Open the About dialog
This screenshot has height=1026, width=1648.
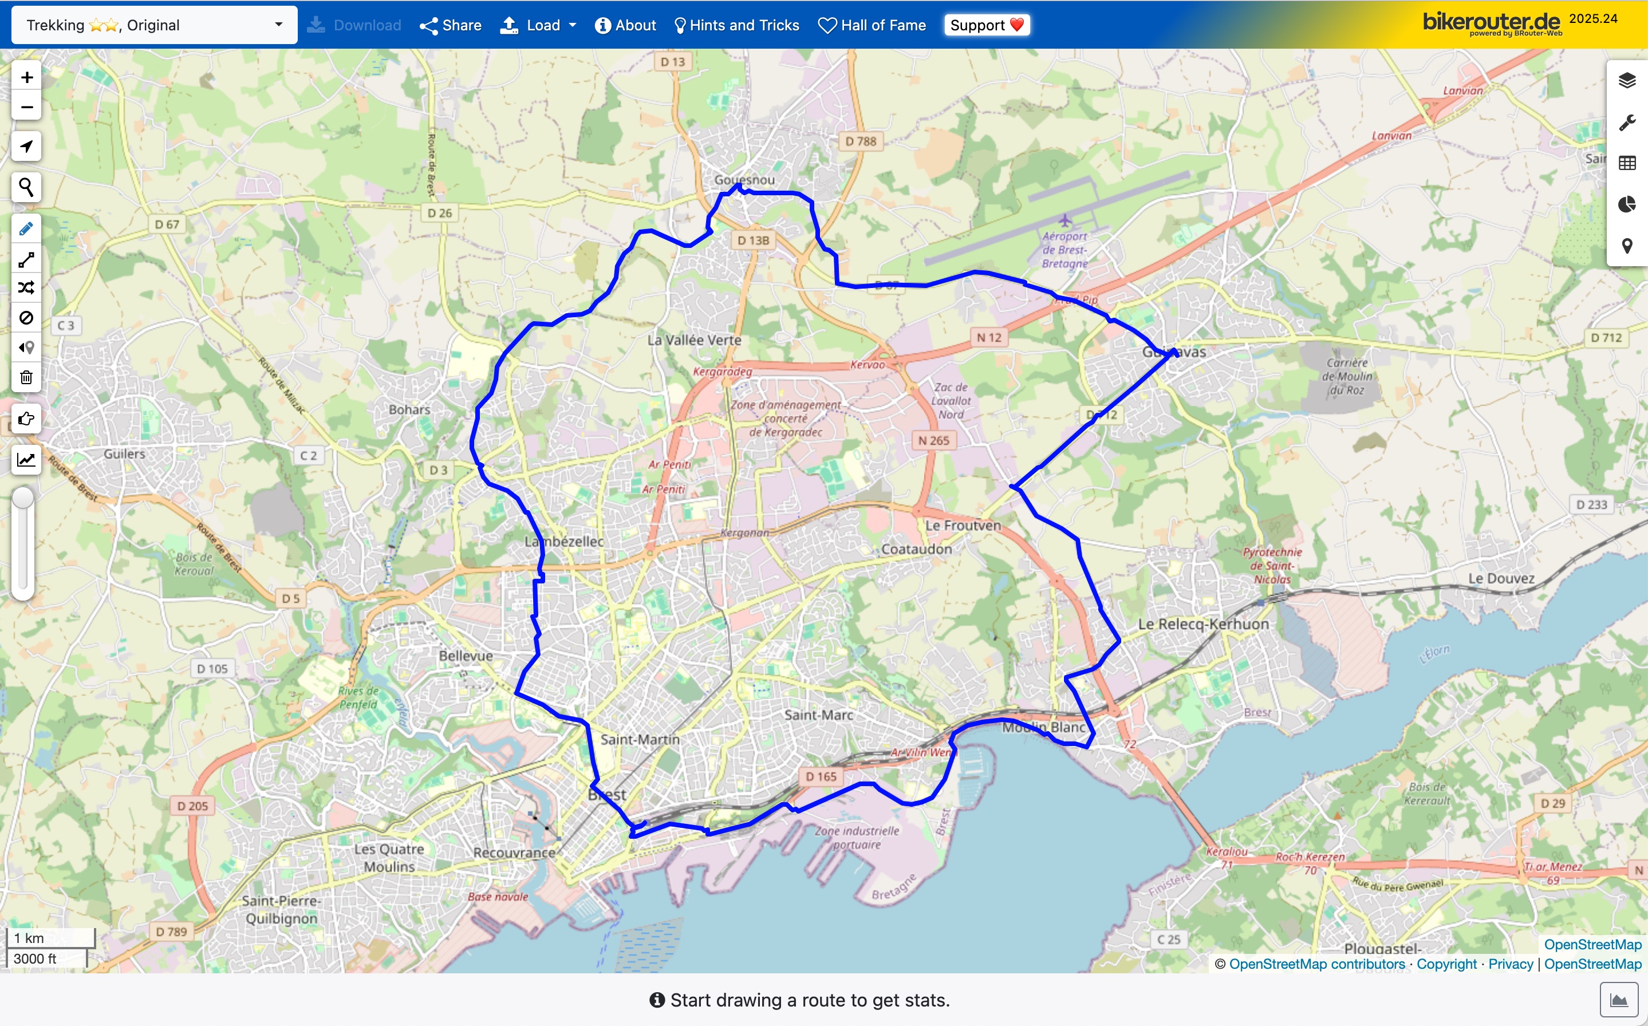pos(625,25)
